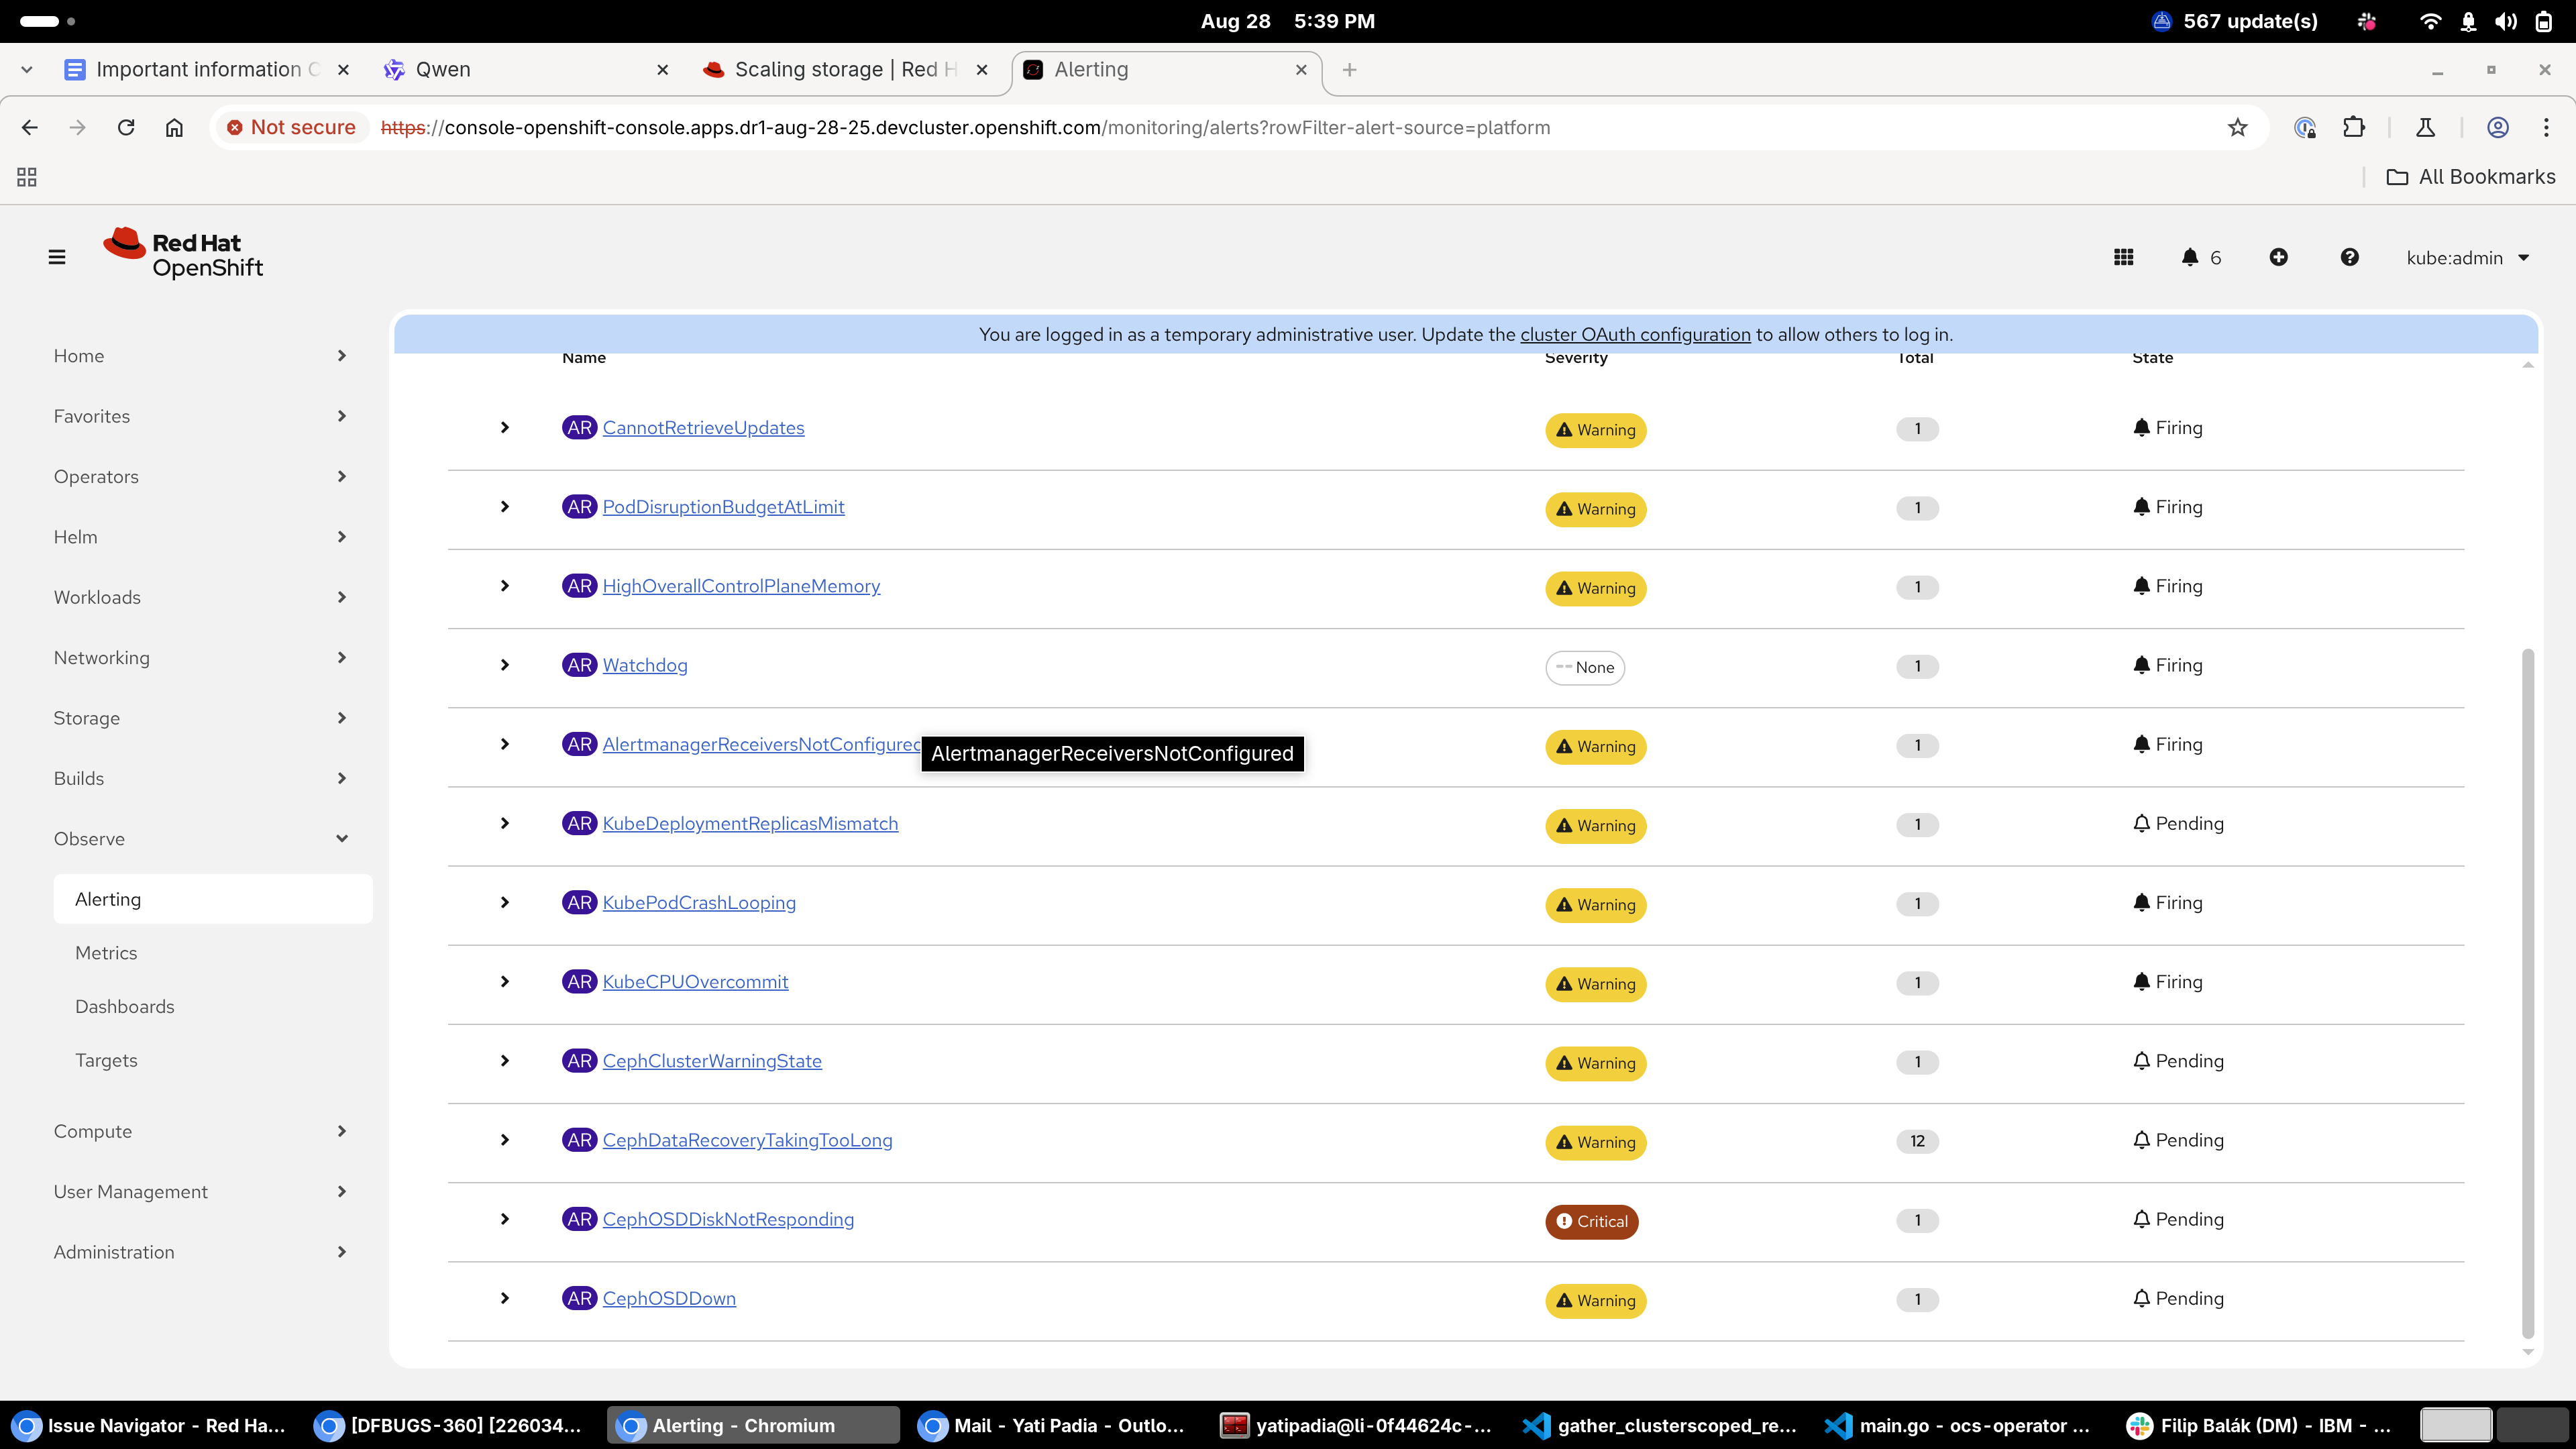Screen dimensions: 2576x1449
Task: Bookmark this page with star icon
Action: [x=2237, y=127]
